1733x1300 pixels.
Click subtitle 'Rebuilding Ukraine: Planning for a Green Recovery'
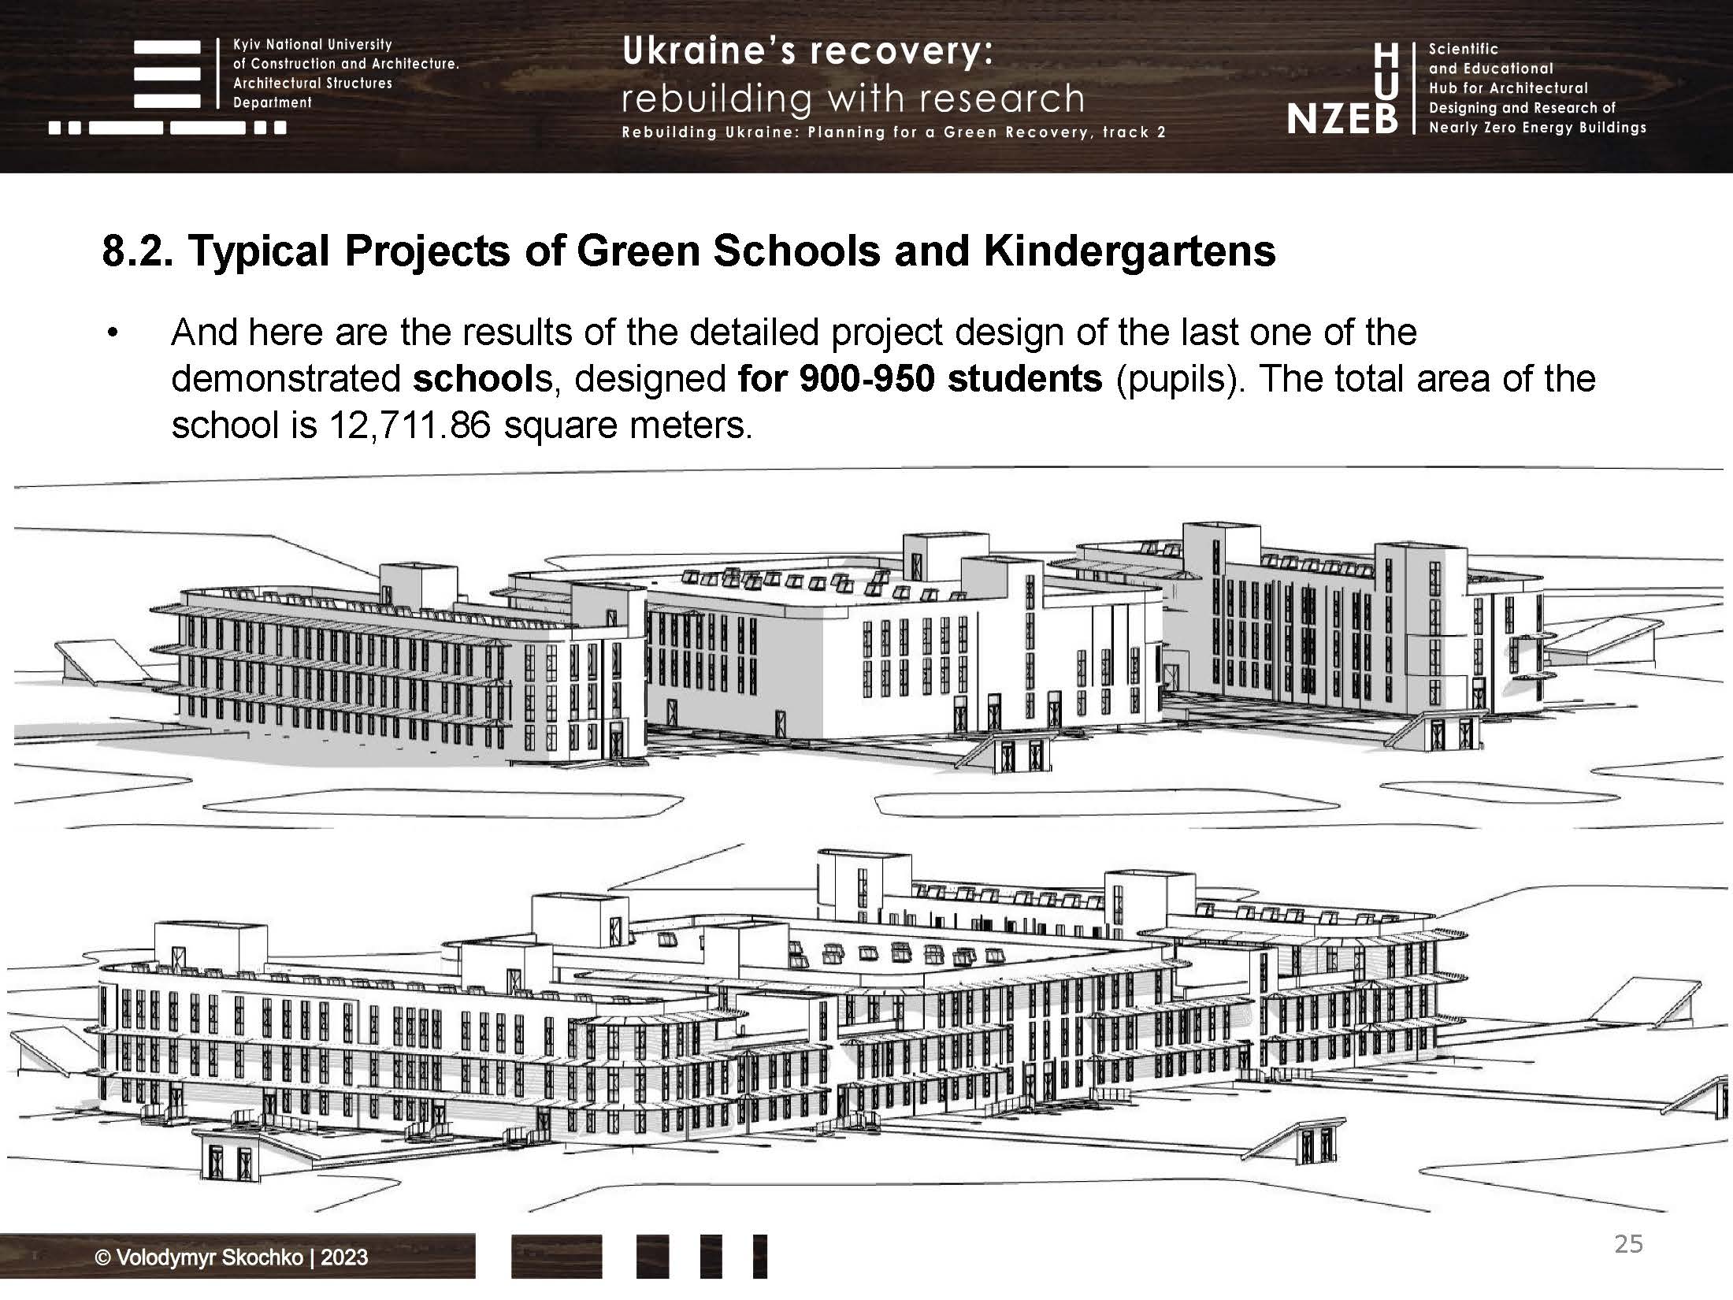[894, 133]
